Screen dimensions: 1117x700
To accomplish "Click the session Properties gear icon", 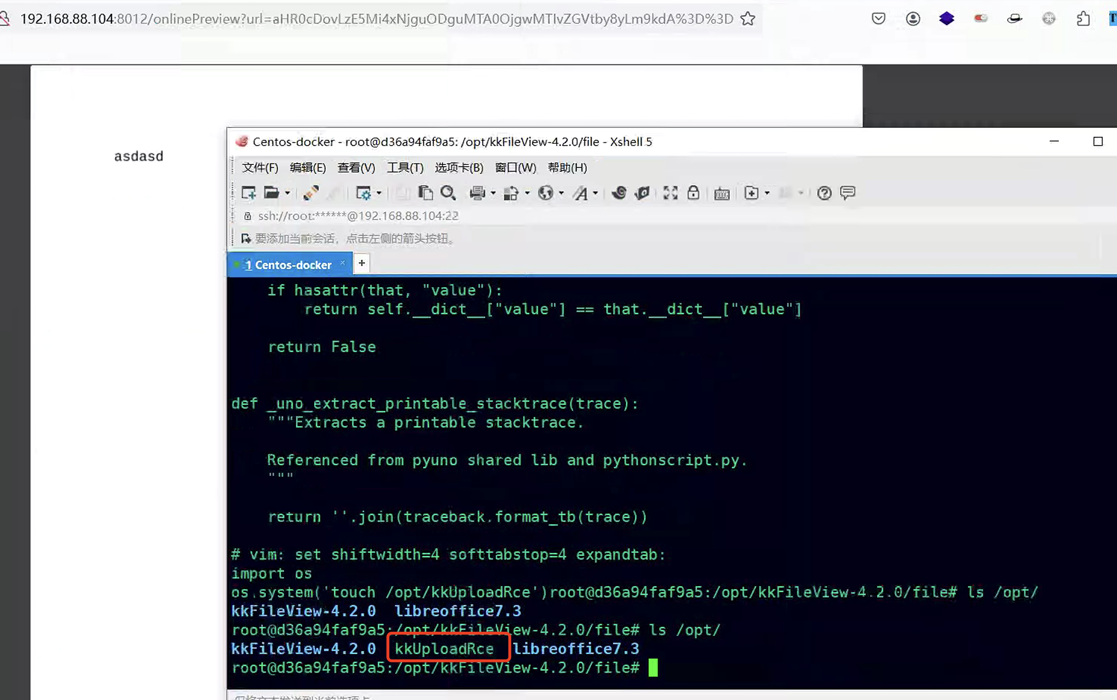I will click(363, 193).
